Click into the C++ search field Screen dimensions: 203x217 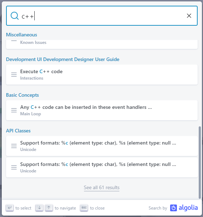pos(102,16)
